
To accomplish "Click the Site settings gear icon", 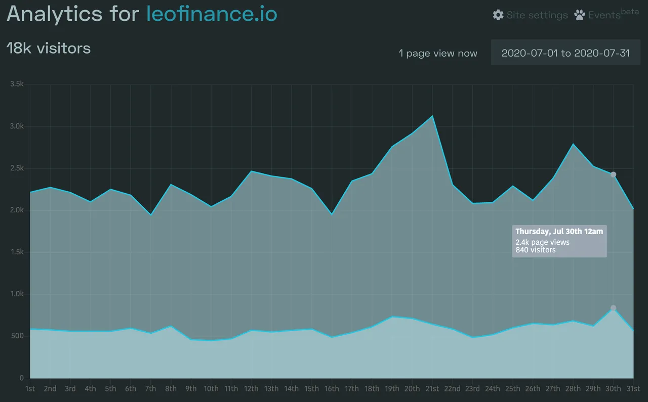I will click(498, 15).
